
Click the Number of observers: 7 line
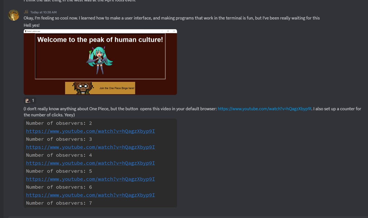tap(59, 203)
